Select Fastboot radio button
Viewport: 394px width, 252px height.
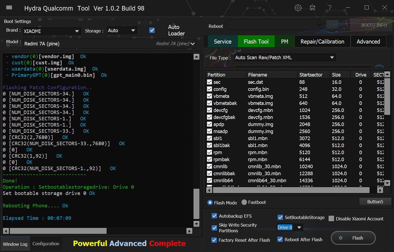click(244, 202)
